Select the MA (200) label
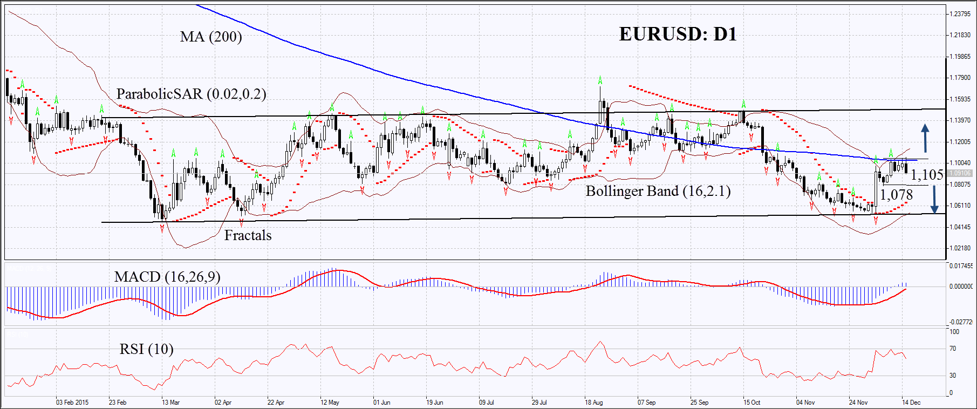977x409 pixels. tap(211, 37)
